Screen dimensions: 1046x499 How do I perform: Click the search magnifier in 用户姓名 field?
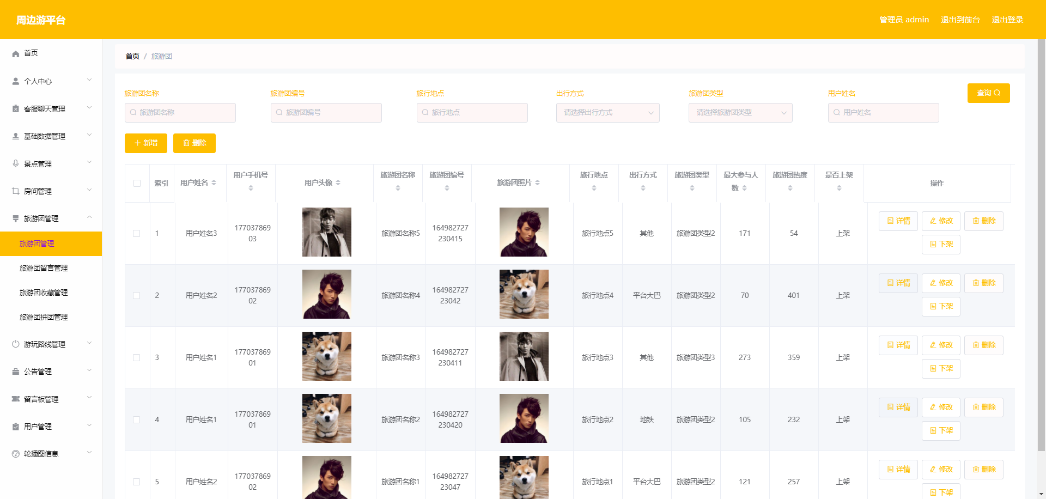click(837, 113)
